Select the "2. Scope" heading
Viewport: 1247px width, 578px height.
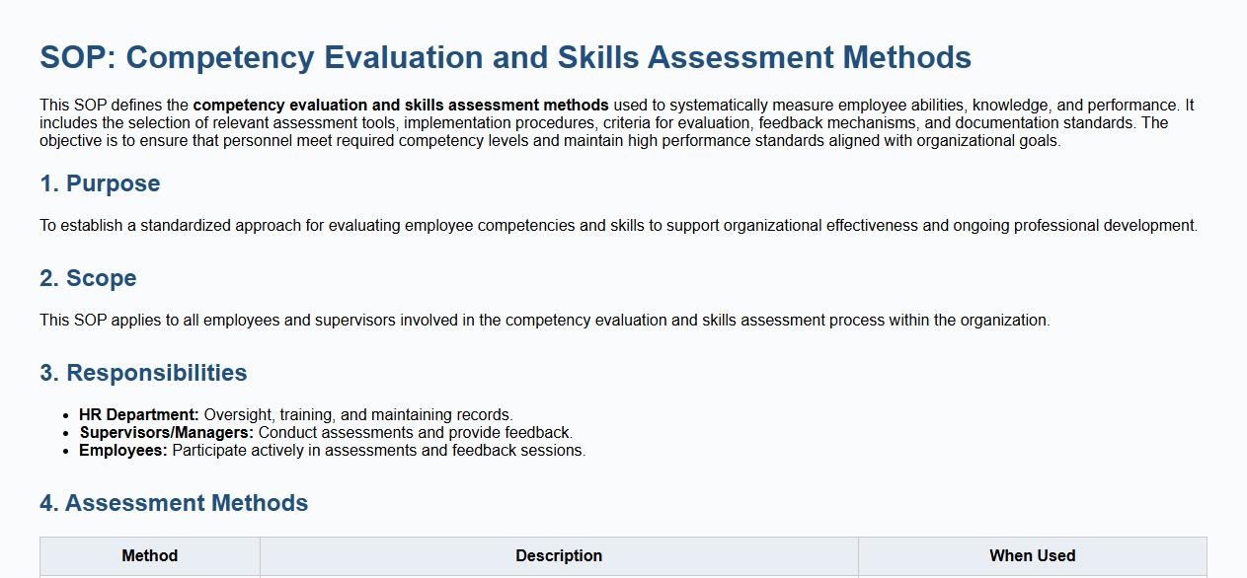tap(88, 278)
